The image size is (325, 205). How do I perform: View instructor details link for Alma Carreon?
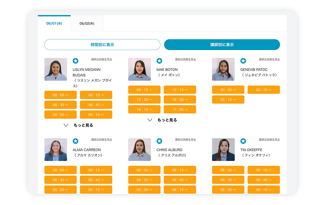(x=102, y=139)
